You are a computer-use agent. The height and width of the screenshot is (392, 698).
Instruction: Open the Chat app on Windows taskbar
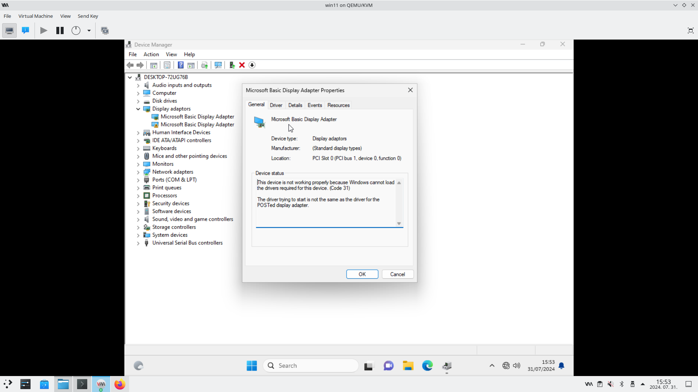[388, 366]
